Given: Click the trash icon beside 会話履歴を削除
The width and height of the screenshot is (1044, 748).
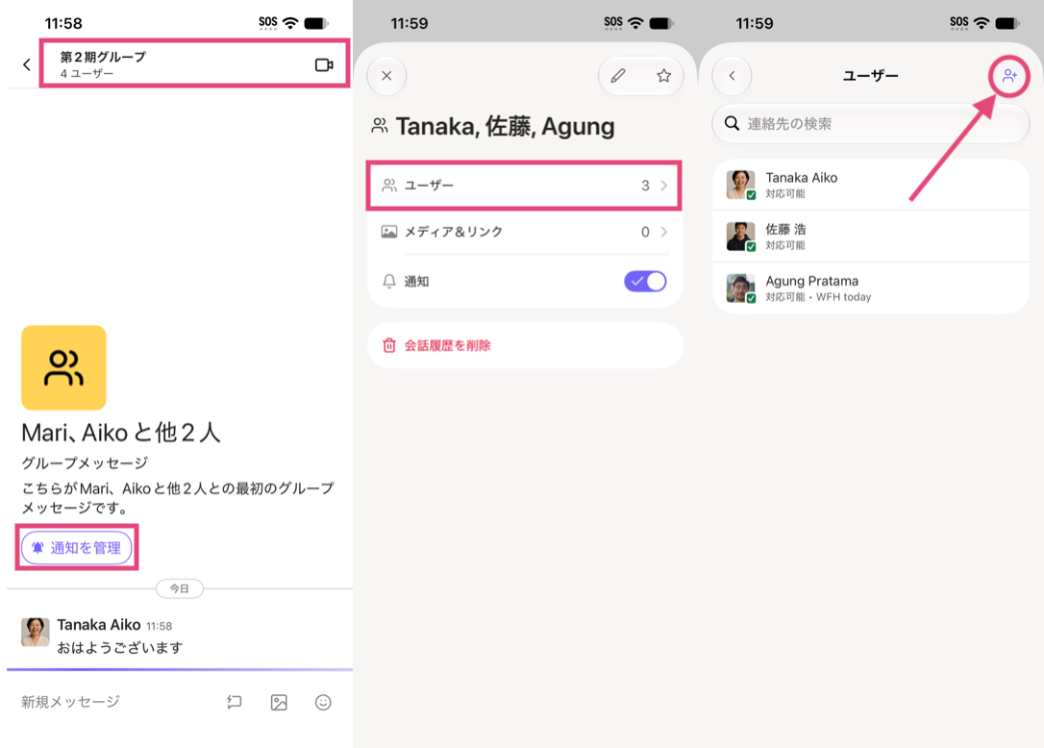Looking at the screenshot, I should (388, 345).
